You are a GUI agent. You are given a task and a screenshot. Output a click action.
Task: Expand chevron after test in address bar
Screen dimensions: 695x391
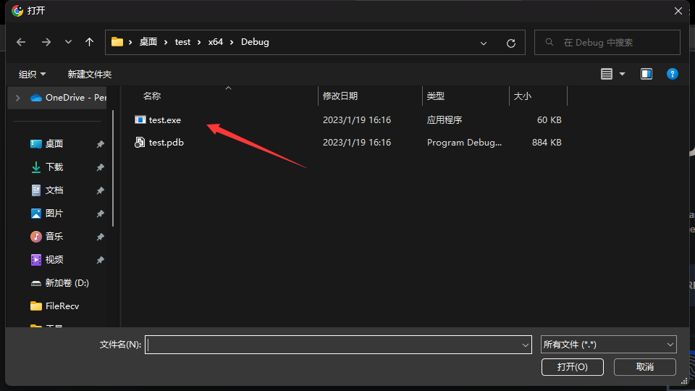tap(199, 42)
